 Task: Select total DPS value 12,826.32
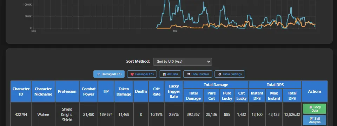292,114
